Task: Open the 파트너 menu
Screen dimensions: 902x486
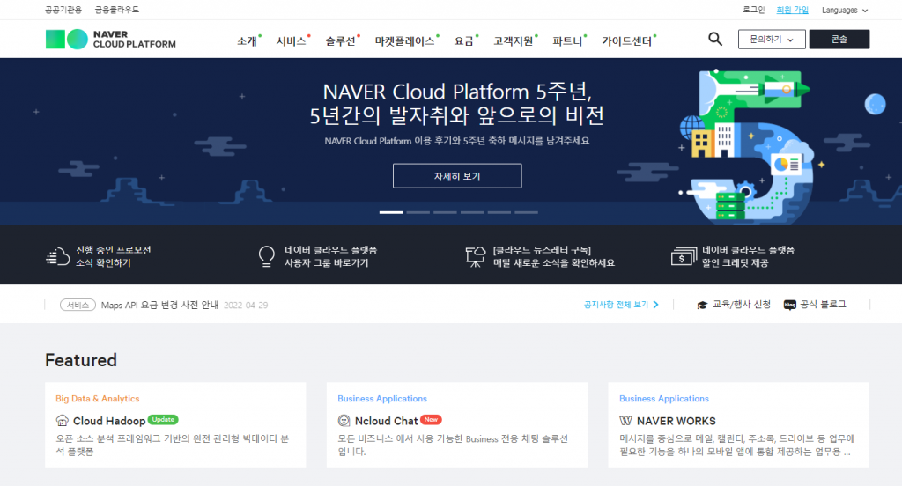Action: tap(568, 40)
